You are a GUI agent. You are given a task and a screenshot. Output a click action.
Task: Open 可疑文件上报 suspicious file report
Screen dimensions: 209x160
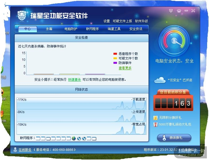tap(122, 21)
